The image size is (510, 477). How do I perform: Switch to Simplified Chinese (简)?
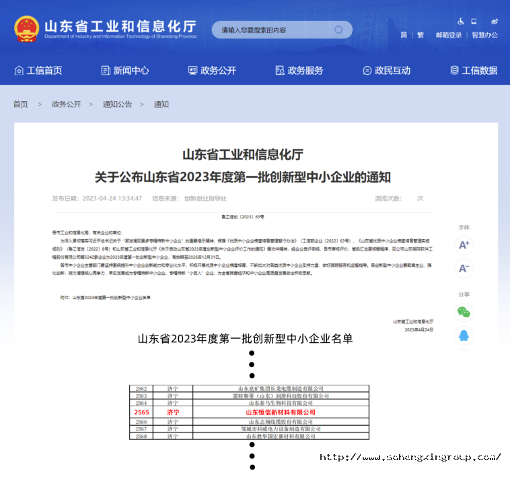(x=404, y=35)
